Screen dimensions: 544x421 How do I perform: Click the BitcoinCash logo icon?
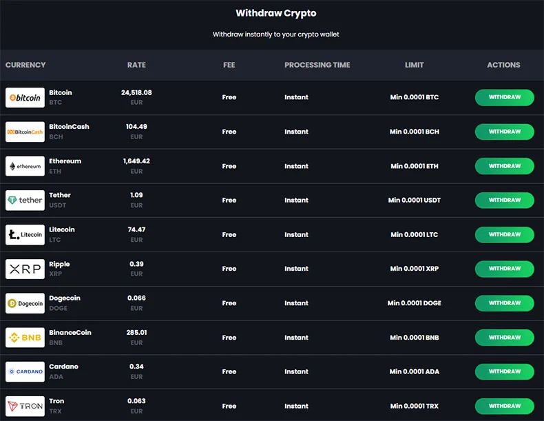coord(25,132)
